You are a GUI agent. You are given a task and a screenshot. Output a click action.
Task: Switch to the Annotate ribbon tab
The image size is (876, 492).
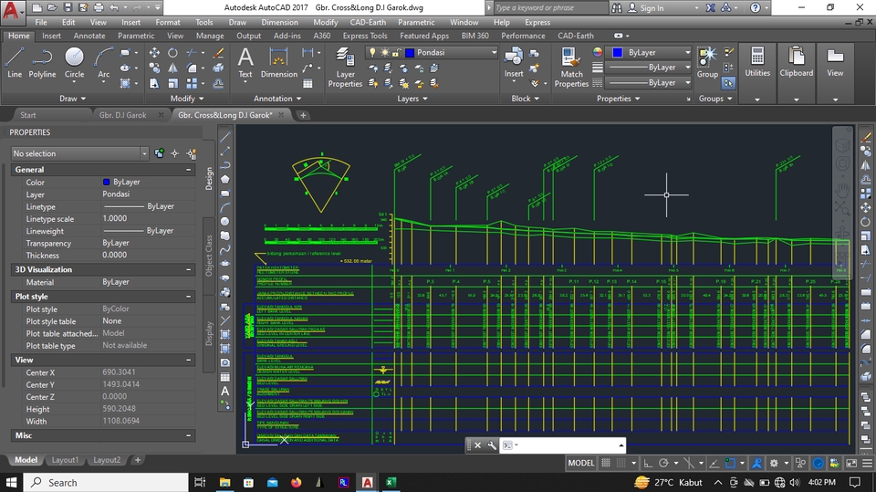(89, 36)
